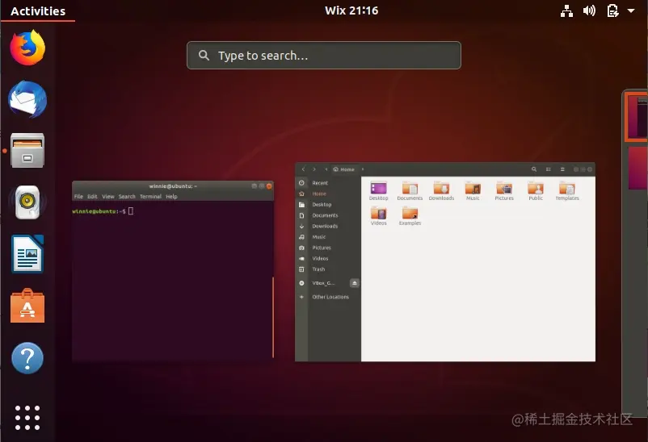Screen dimensions: 648x442
Task: Open the Help menu in terminal window
Action: click(171, 197)
